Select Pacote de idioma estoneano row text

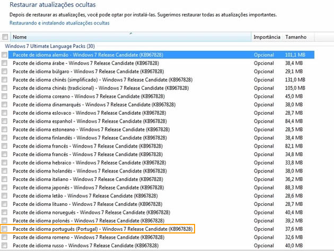tap(91, 129)
